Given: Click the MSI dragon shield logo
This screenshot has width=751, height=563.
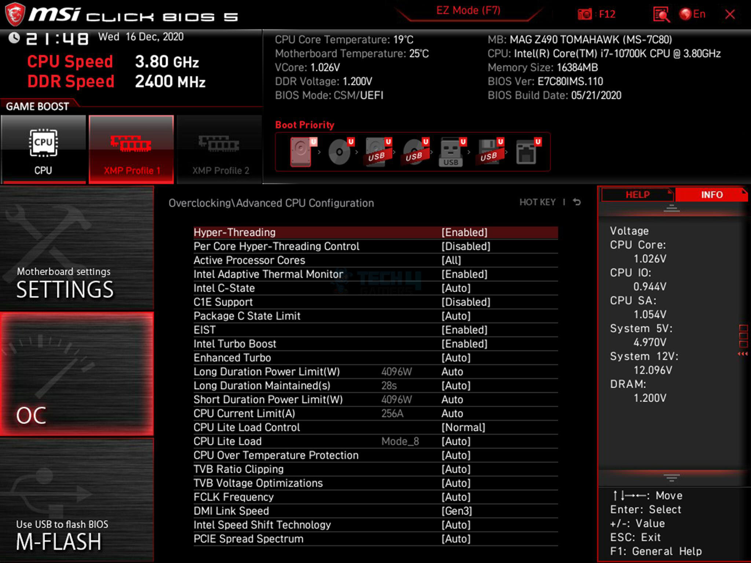Looking at the screenshot, I should 15,14.
